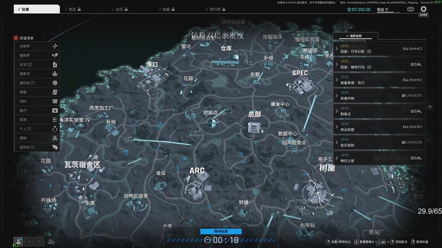Click the 总部 building on map

click(254, 128)
